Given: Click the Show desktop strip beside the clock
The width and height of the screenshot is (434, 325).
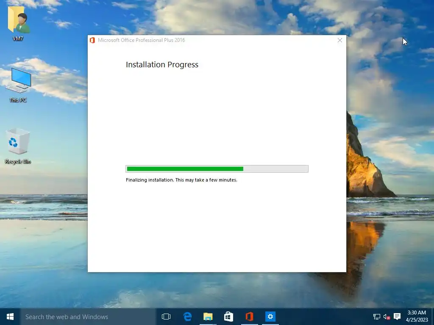Looking at the screenshot, I should coord(433,317).
